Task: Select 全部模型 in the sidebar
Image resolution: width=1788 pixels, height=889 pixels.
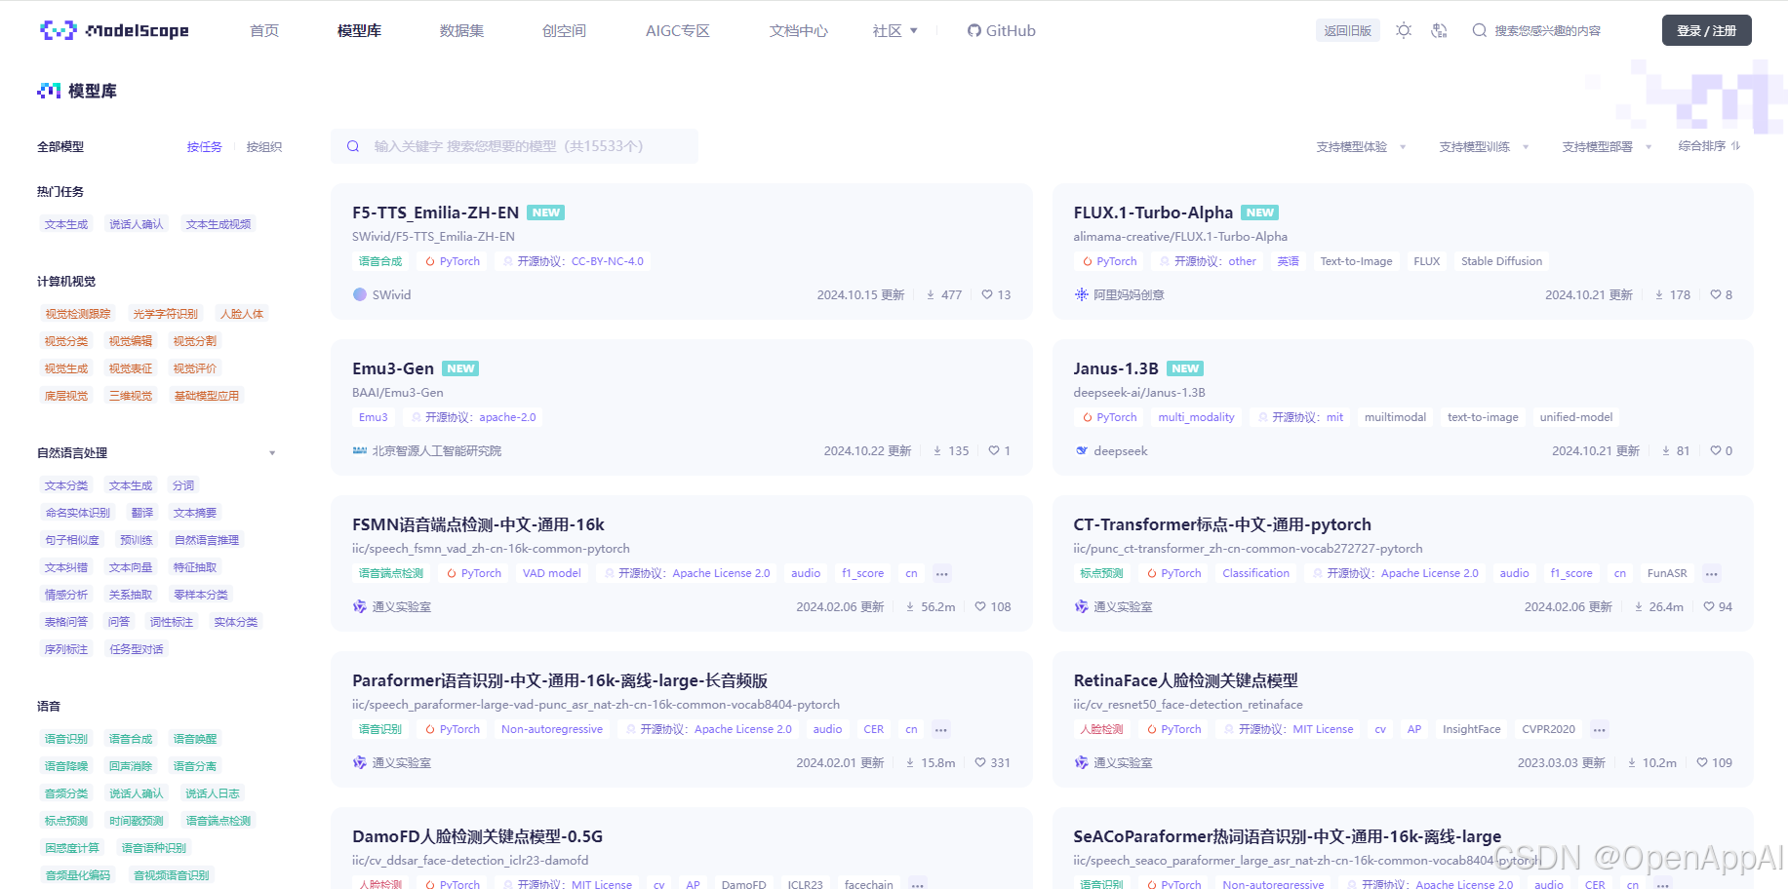Action: [60, 147]
